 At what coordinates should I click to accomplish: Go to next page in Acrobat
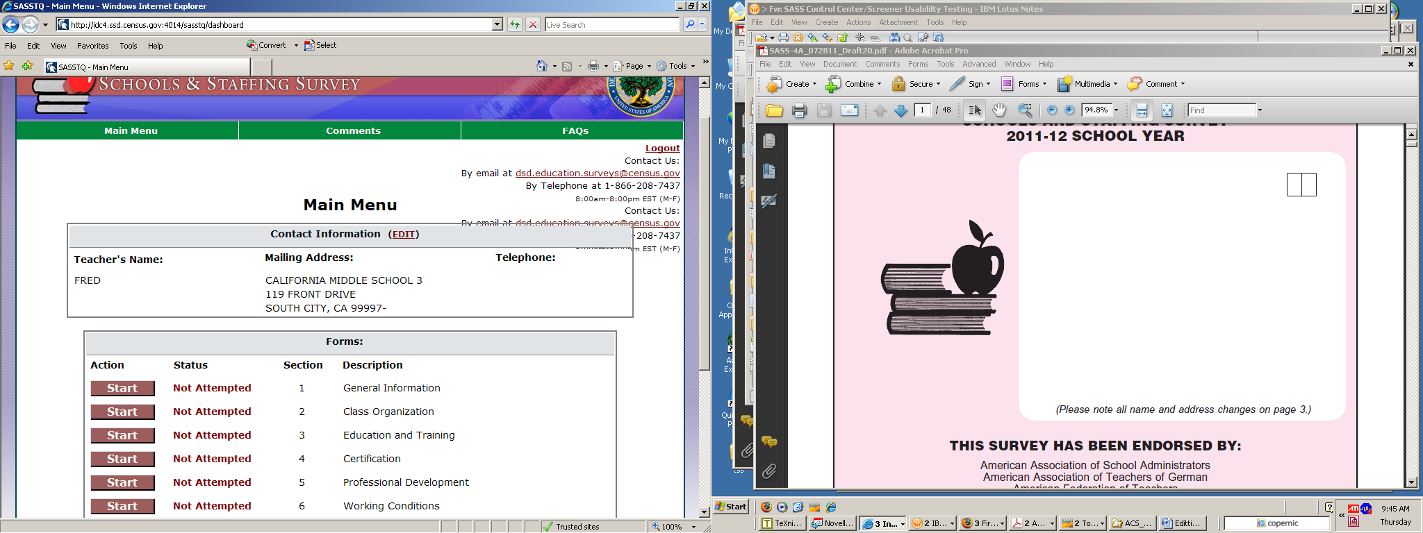(x=900, y=110)
